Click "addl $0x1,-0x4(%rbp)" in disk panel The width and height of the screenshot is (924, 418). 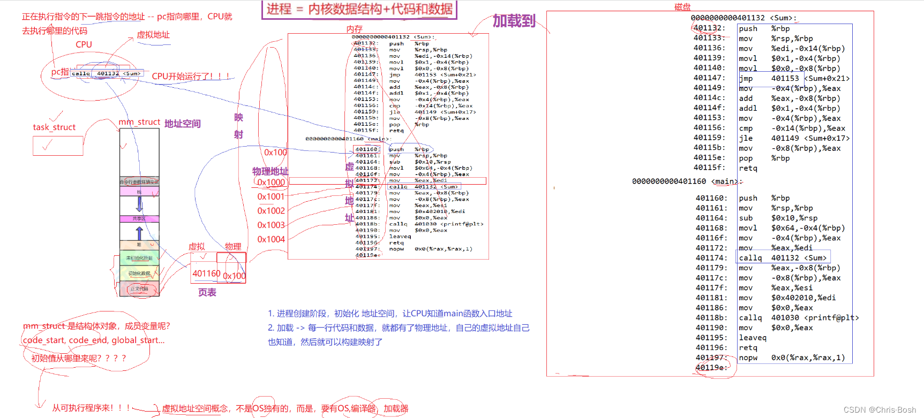[x=790, y=108]
